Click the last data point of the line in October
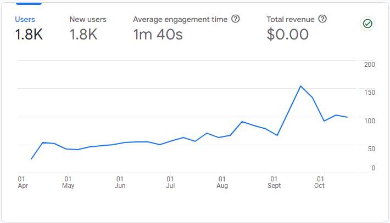 pyautogui.click(x=347, y=117)
